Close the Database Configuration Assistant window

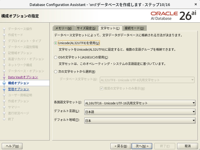196,5
